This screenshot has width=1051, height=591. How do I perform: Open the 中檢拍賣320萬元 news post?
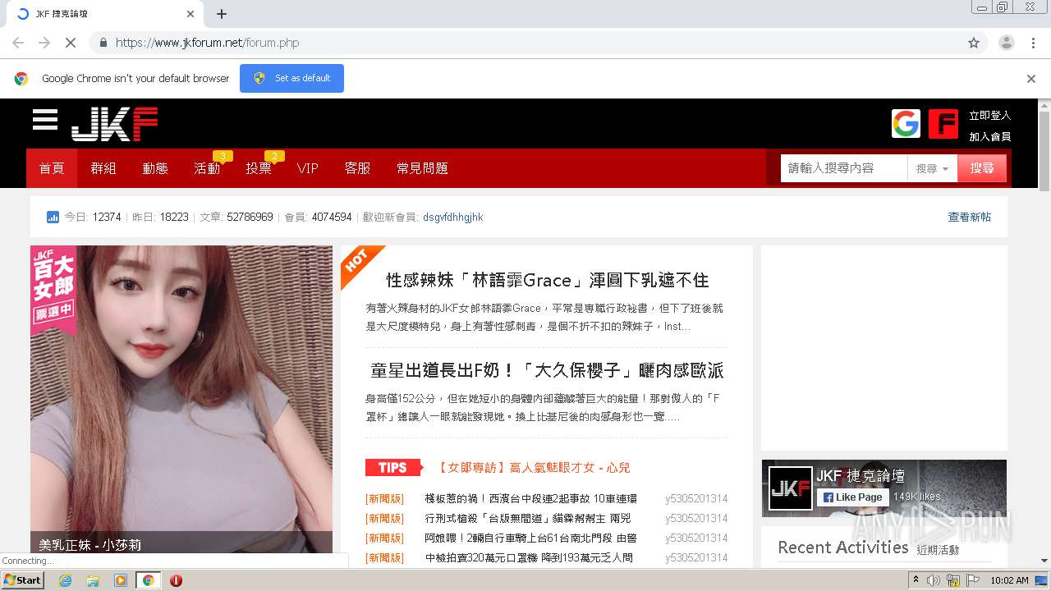point(529,558)
